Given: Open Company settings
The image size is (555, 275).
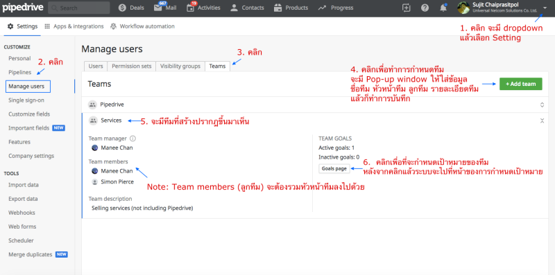Looking at the screenshot, I should pyautogui.click(x=31, y=156).
